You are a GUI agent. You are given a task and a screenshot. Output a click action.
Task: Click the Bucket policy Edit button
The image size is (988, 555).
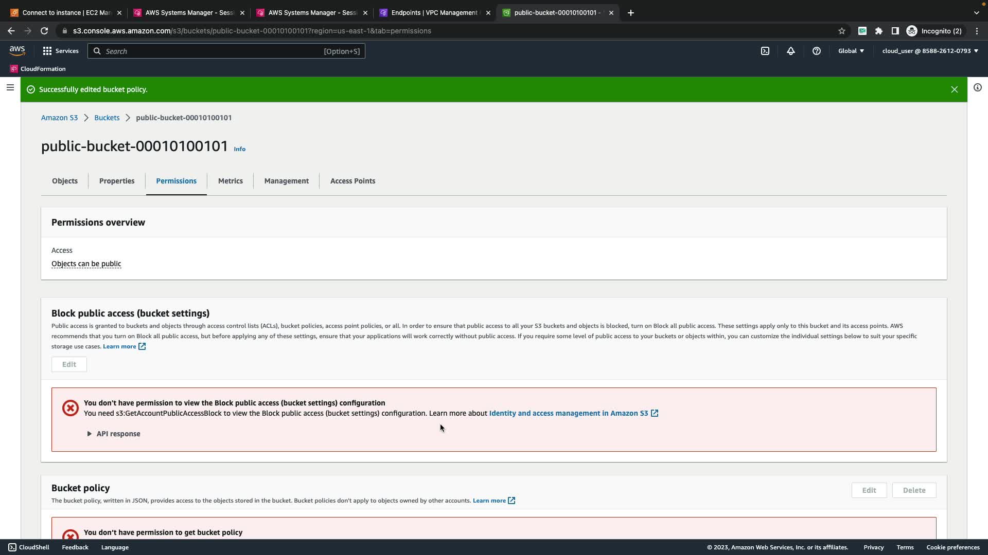click(x=869, y=490)
